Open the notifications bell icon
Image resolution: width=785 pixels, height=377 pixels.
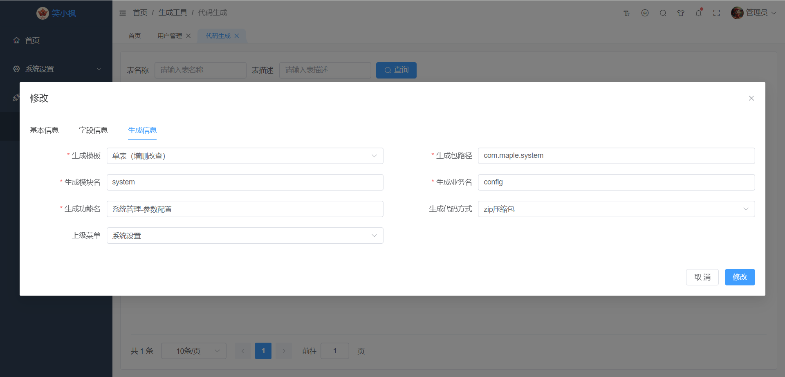tap(699, 13)
